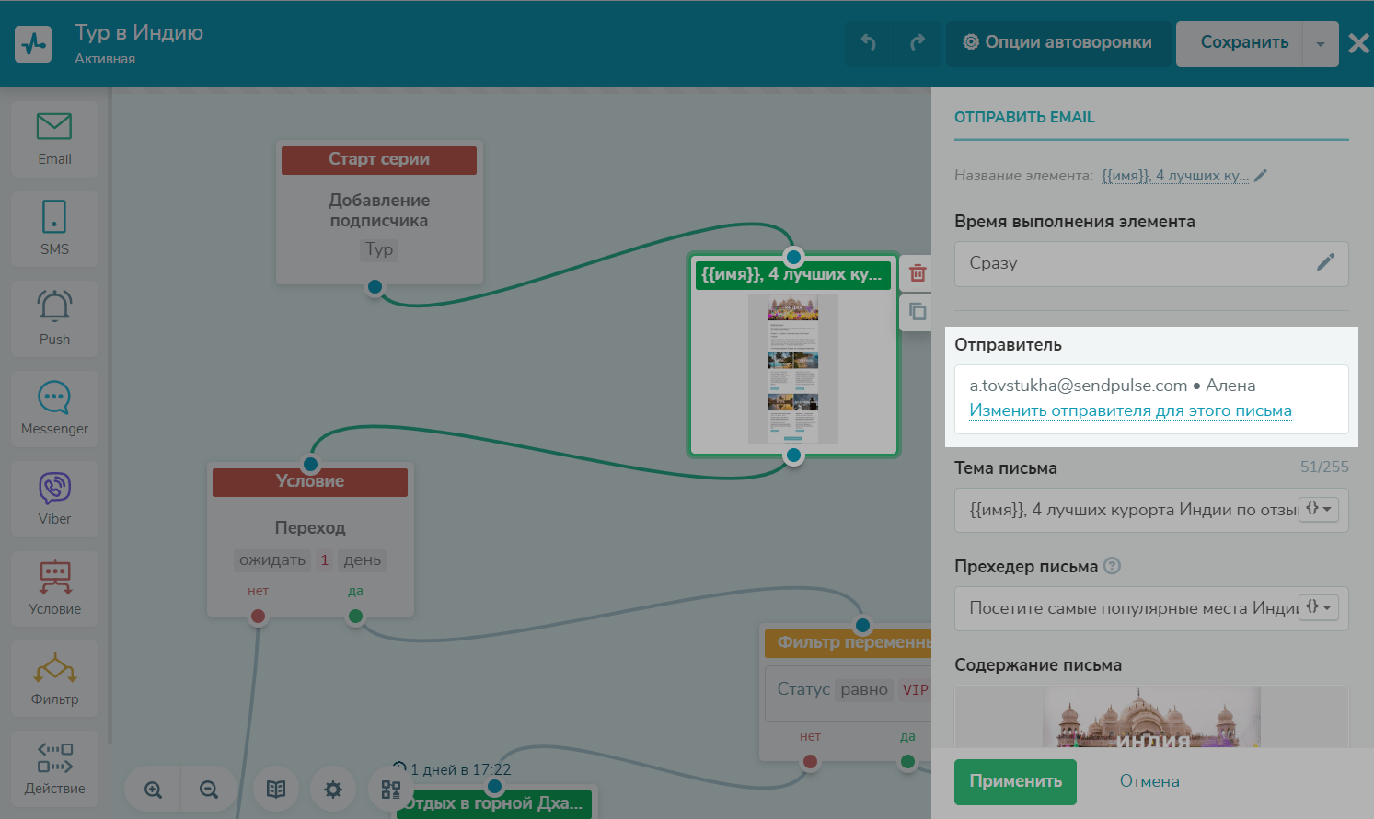Duplicate the selected email block via copy icon
The image size is (1374, 819).
(918, 311)
